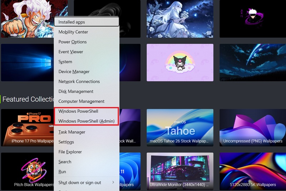Viewport: 286px width, 191px height.
Task: Start Task Manager from the menu
Action: click(x=72, y=132)
